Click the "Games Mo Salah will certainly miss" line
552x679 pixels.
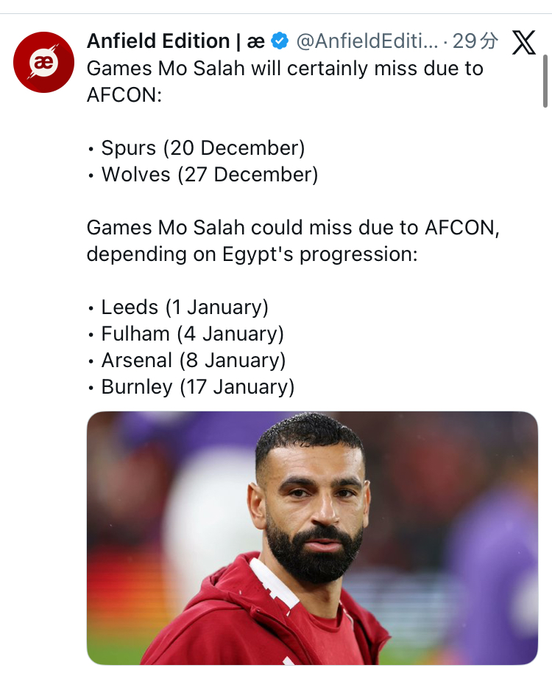pos(285,69)
